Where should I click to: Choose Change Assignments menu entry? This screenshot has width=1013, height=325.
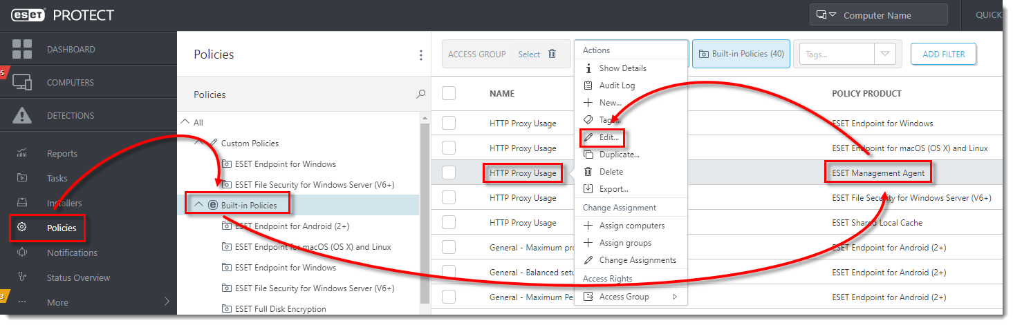pyautogui.click(x=638, y=260)
